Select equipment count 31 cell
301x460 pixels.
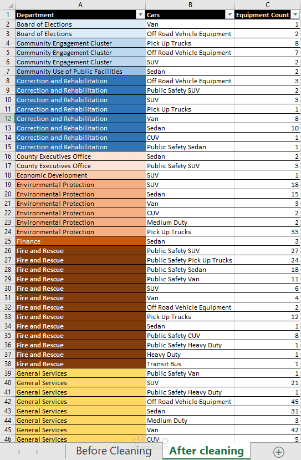267,411
